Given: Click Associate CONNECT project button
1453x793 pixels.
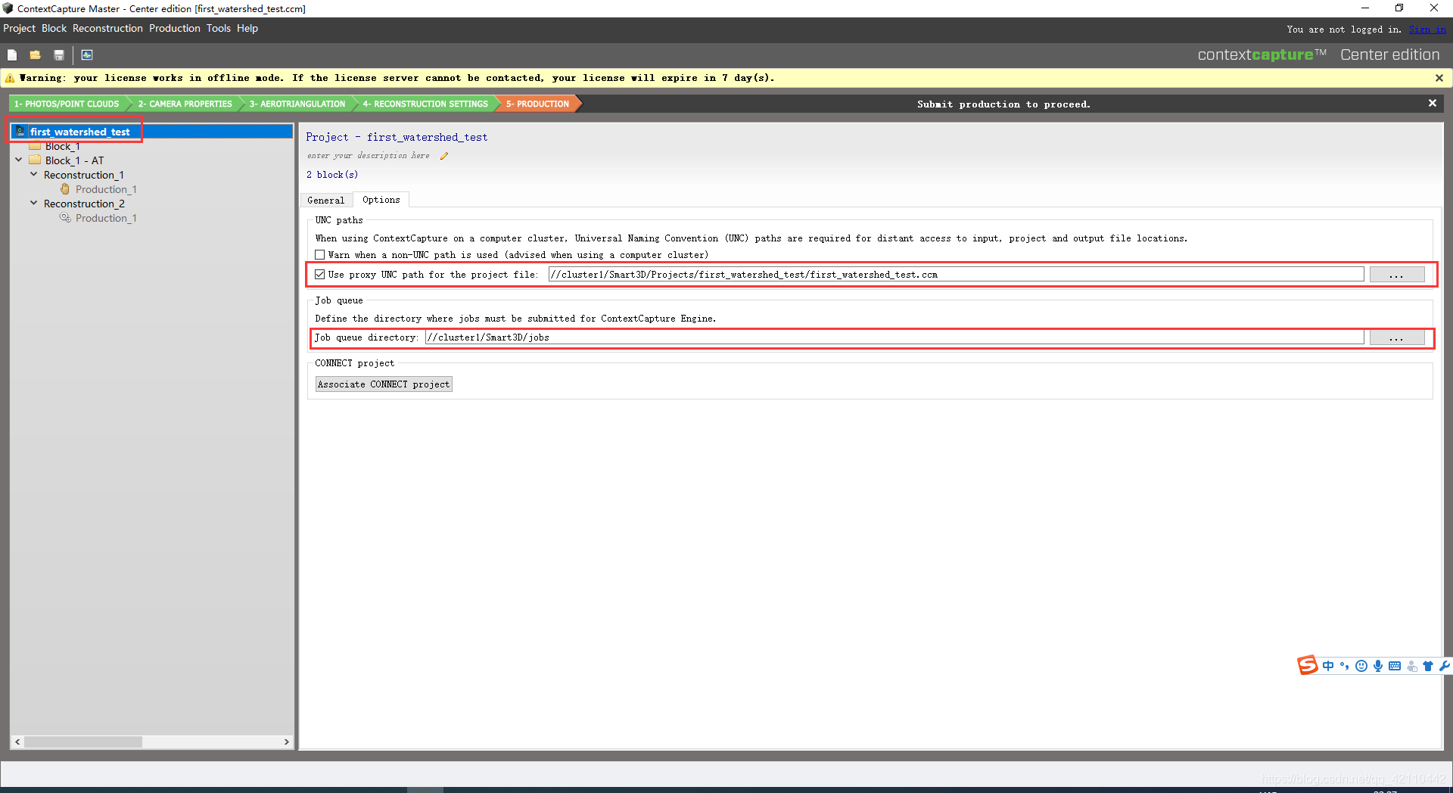Looking at the screenshot, I should point(384,384).
